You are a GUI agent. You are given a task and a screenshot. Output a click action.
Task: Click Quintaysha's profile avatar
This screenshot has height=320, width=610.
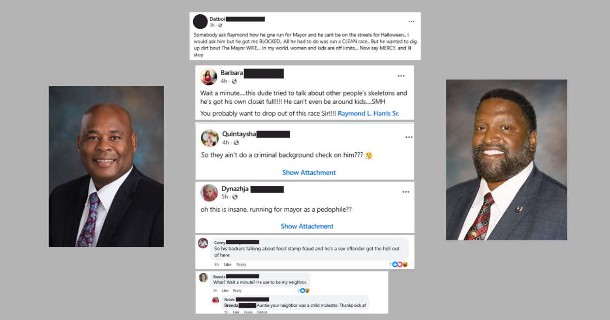coord(209,138)
